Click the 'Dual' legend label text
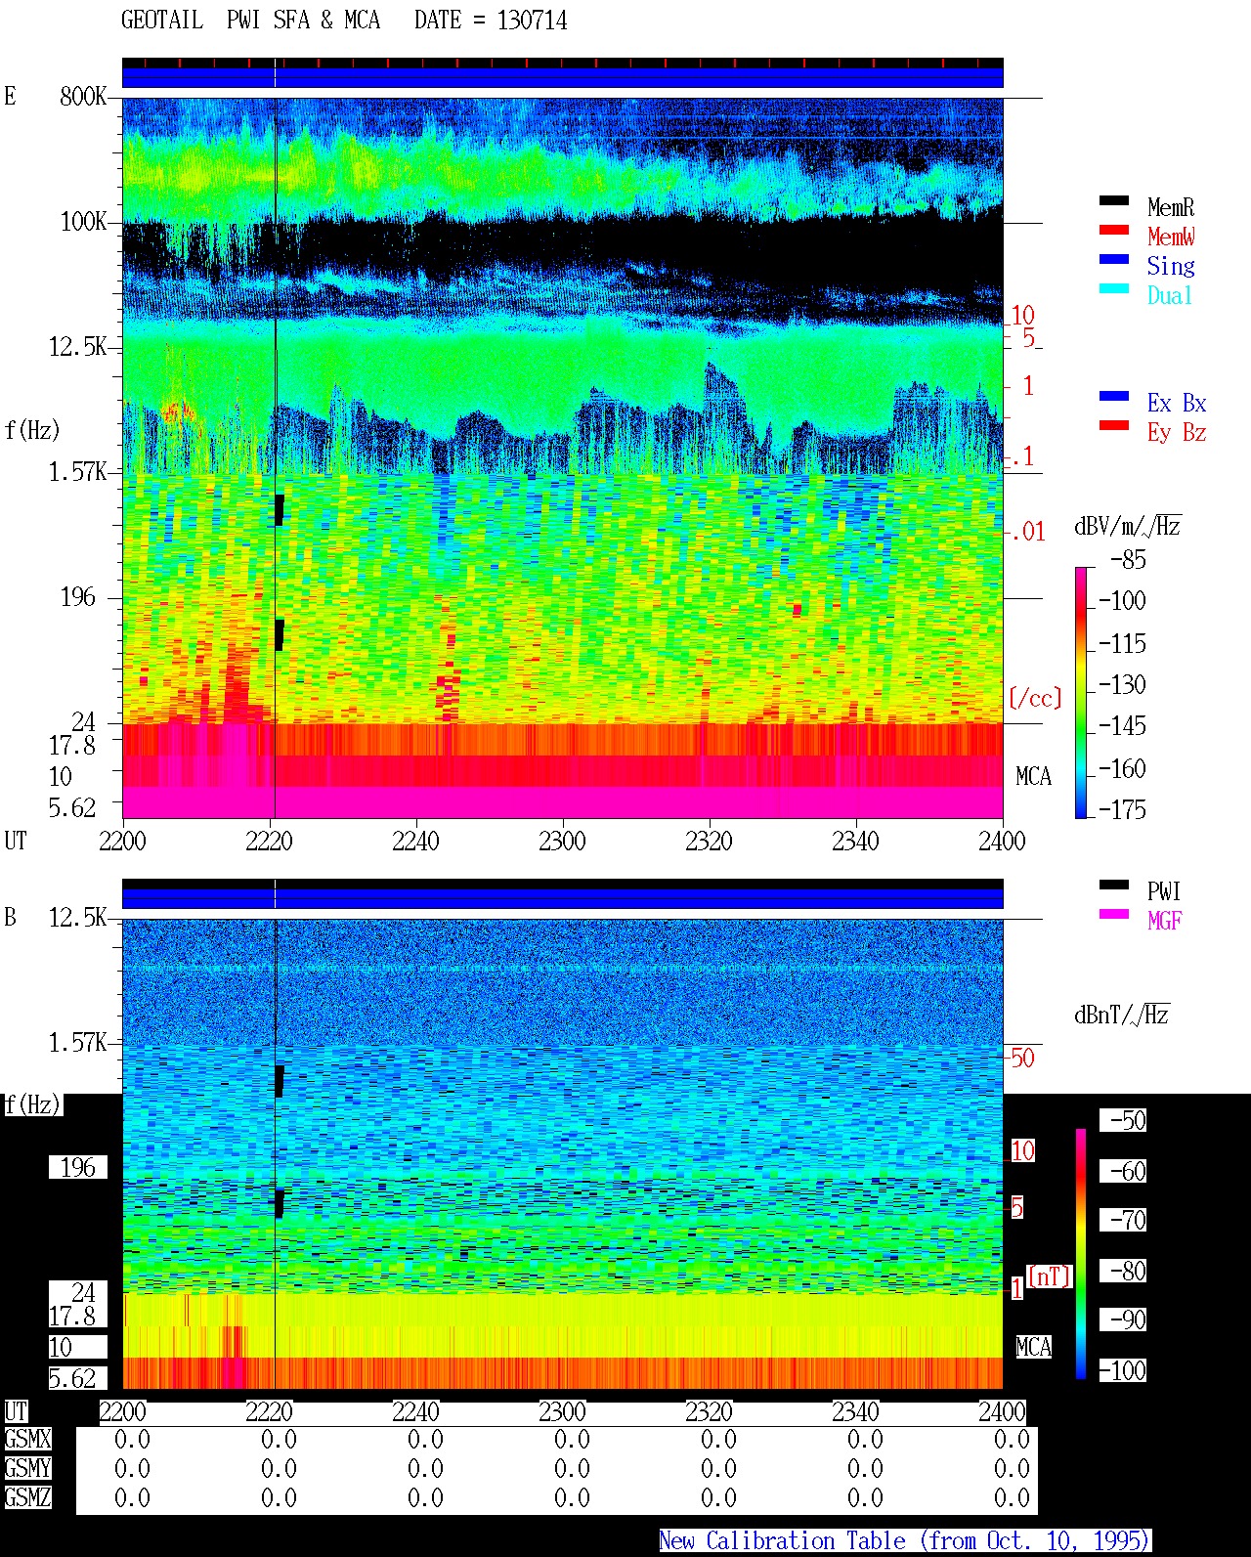The width and height of the screenshot is (1251, 1557). coord(1171,295)
